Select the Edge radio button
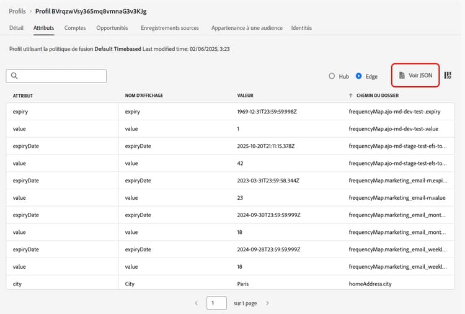465x314 pixels. pos(359,76)
